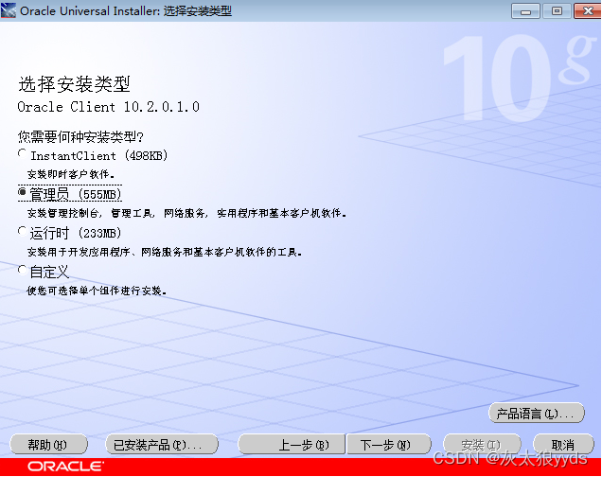Click the ORACLE logo in red bar
This screenshot has width=602, height=477.
point(65,467)
